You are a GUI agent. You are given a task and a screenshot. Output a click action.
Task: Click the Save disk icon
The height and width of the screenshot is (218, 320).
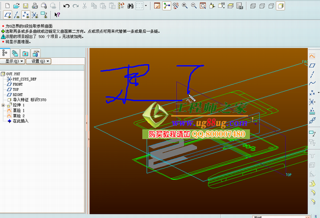(x=26, y=6)
